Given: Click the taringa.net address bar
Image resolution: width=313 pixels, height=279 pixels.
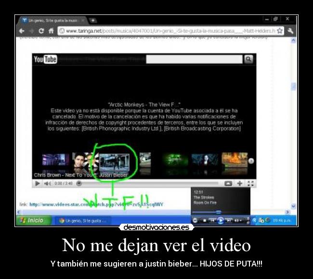Looking at the screenshot, I should [x=170, y=31].
